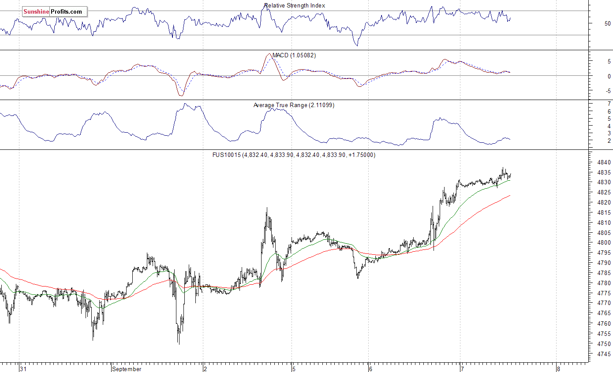Click the MACD axis value 0
Viewport: 613px width, 372px height.
click(609, 76)
